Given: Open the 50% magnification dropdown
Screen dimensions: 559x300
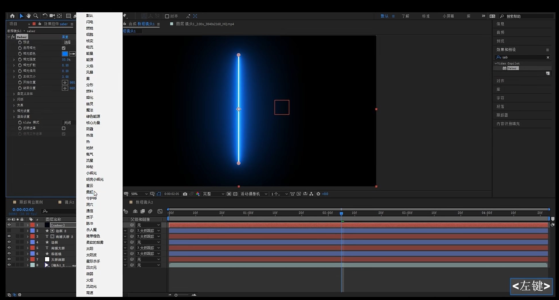Looking at the screenshot, I should coord(139,194).
